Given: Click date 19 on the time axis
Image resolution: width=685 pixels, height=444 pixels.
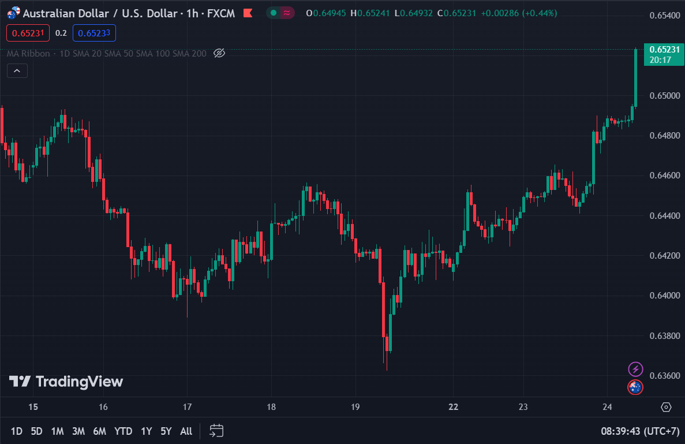Looking at the screenshot, I should (355, 407).
